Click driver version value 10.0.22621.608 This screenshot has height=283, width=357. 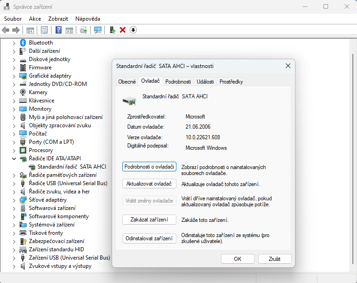tap(203, 137)
